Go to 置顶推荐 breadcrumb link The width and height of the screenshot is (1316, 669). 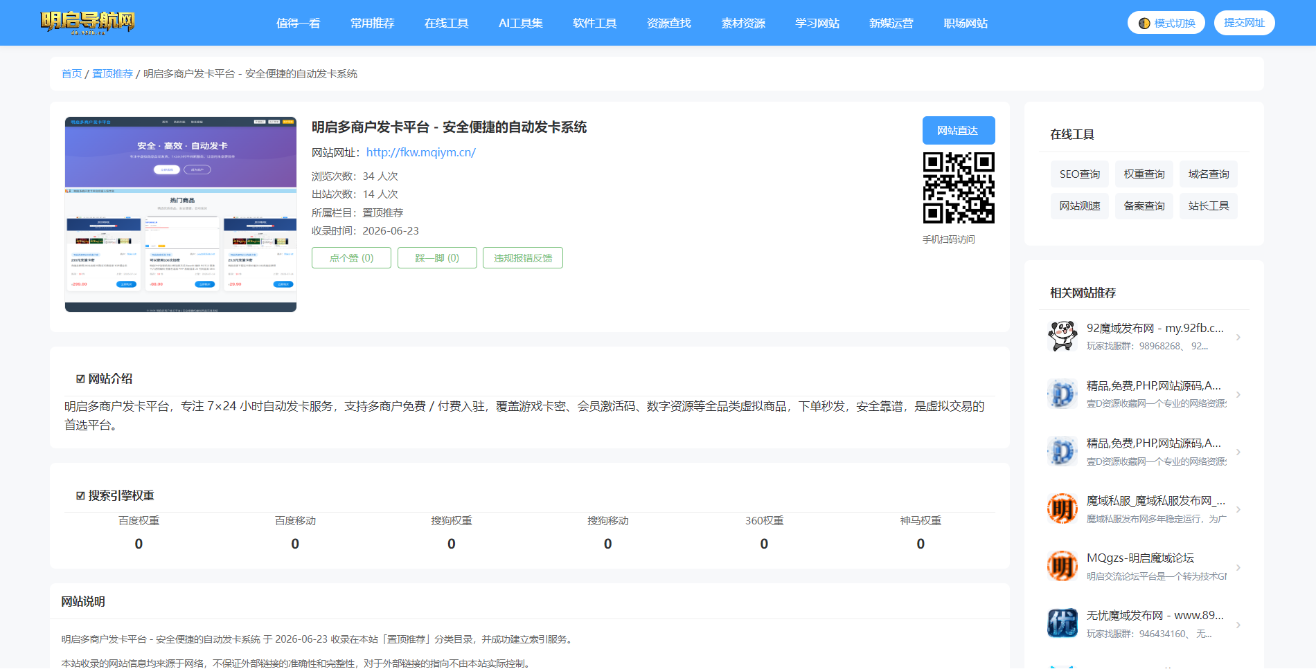click(112, 73)
